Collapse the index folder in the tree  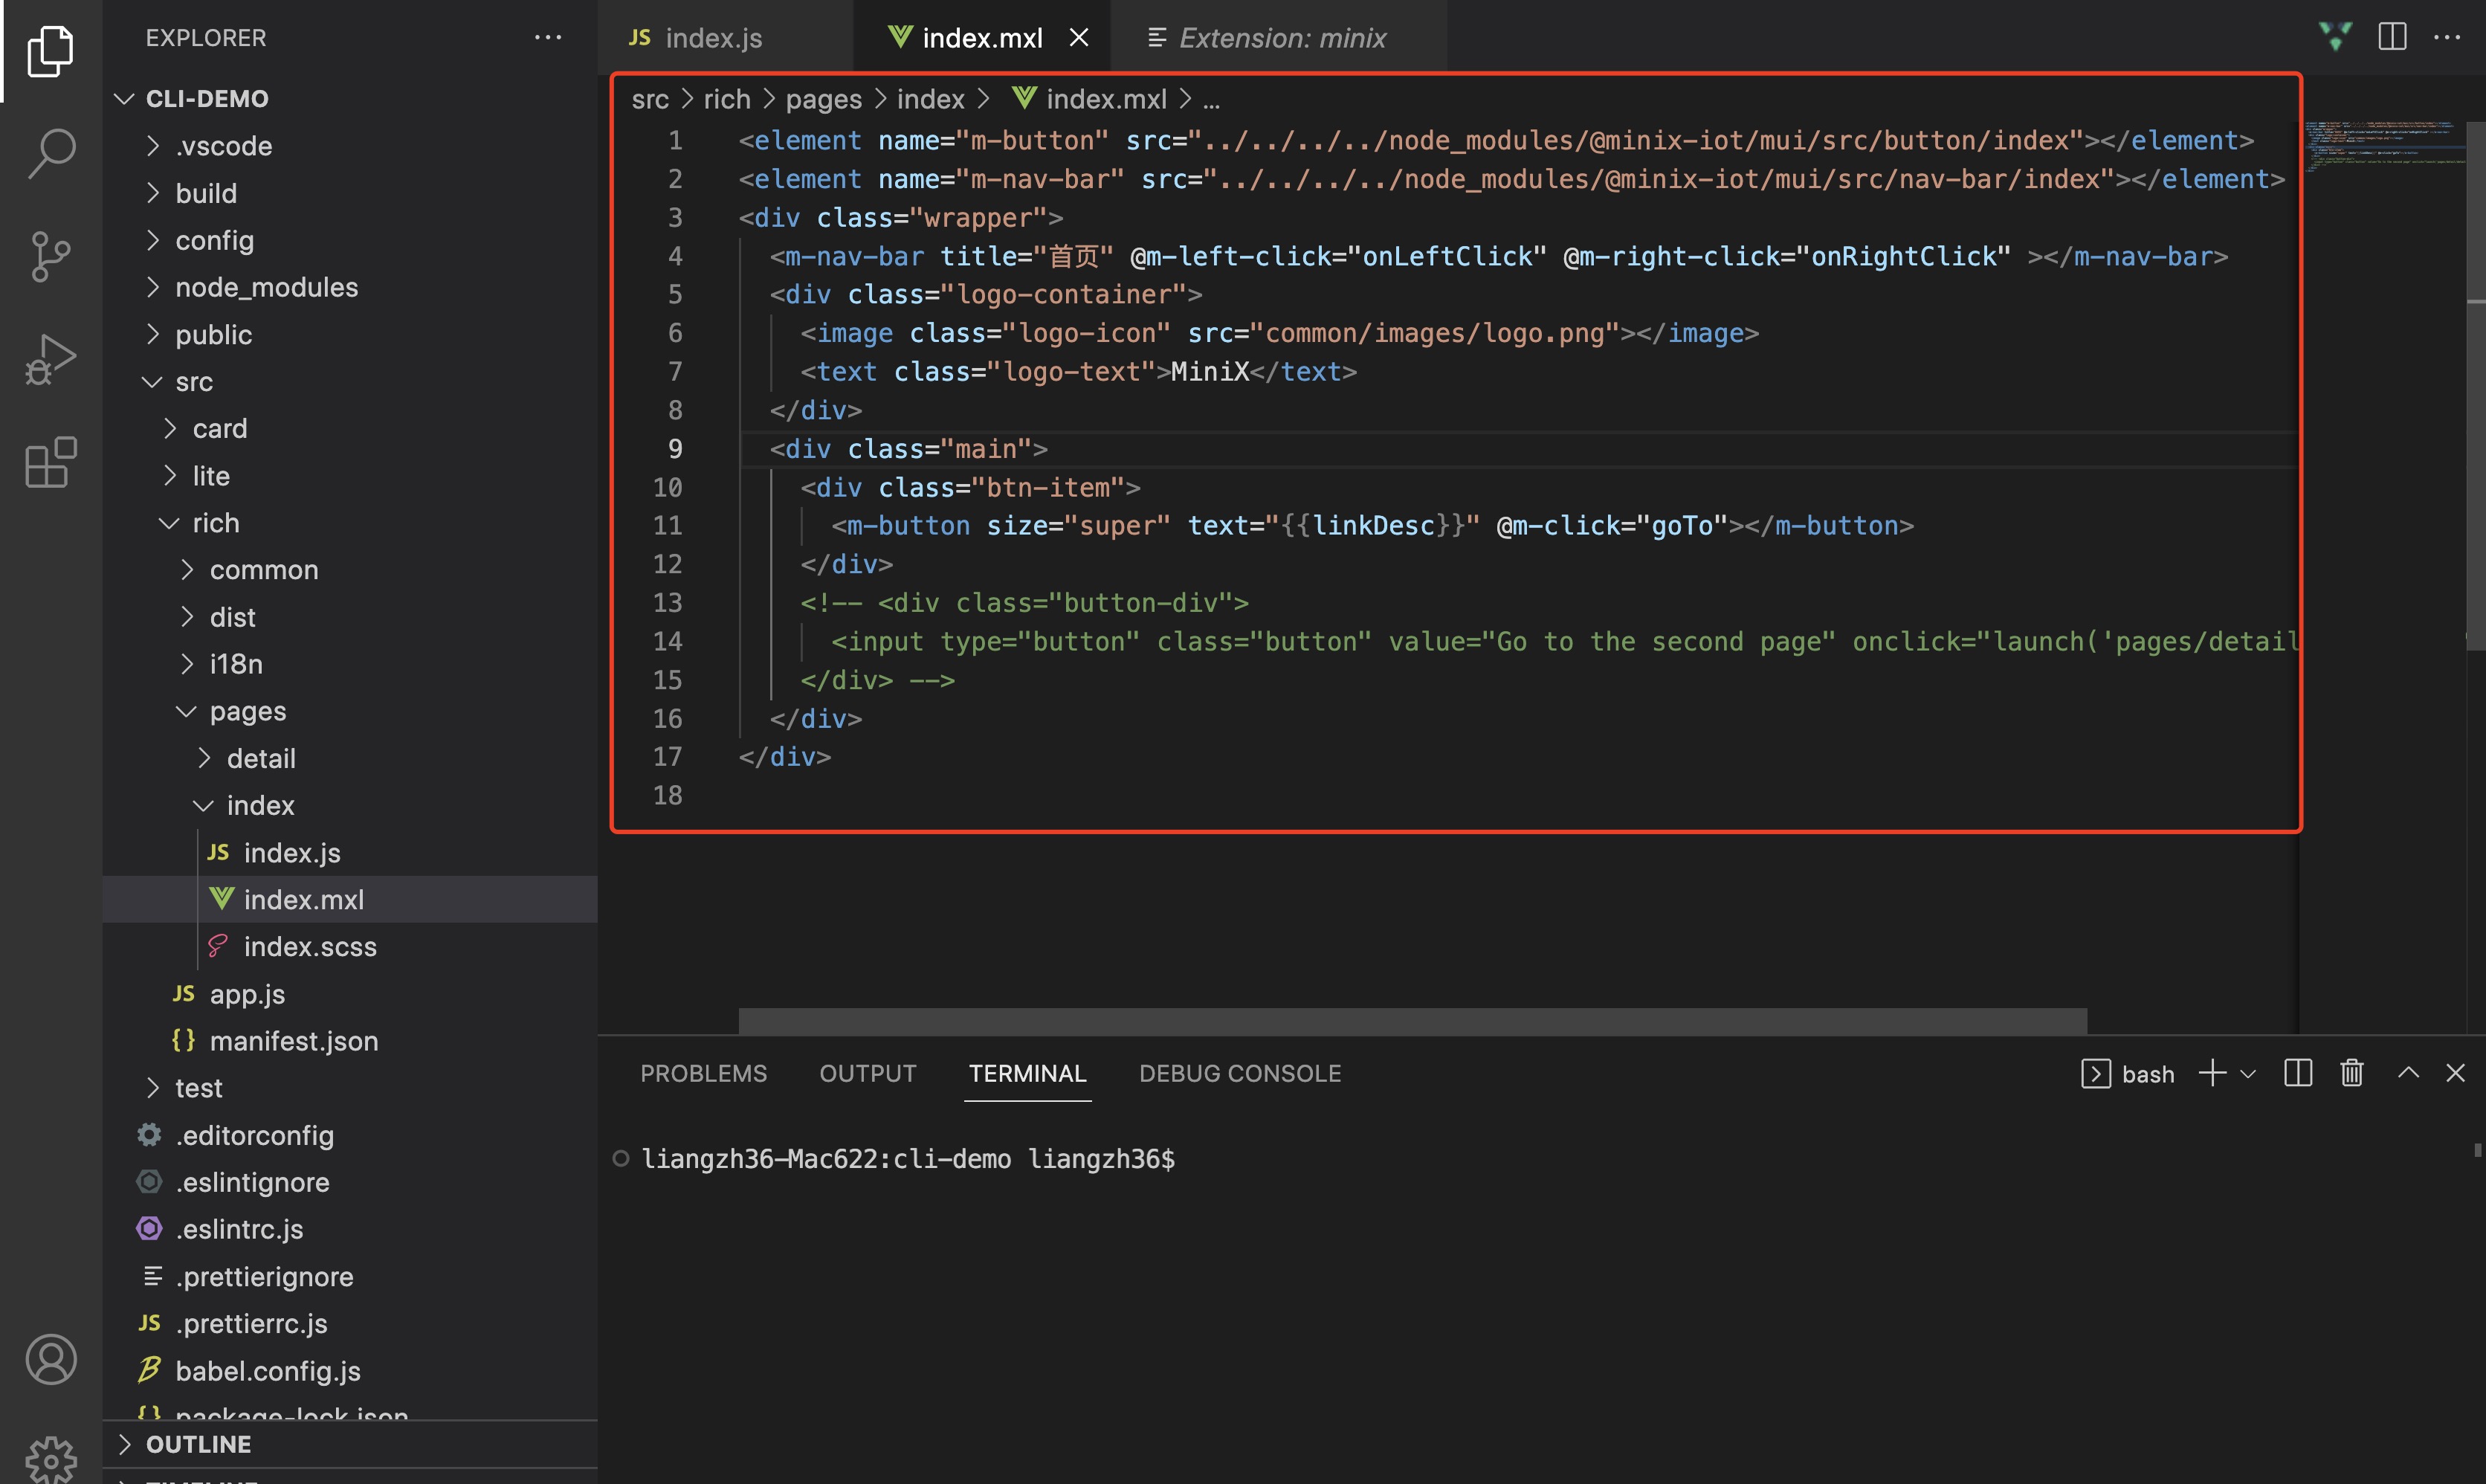pos(350,805)
